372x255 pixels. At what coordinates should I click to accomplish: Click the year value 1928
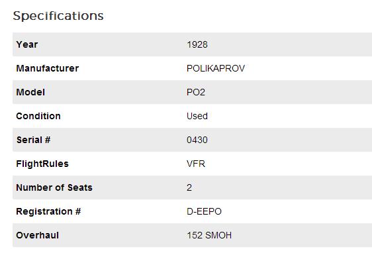[197, 44]
